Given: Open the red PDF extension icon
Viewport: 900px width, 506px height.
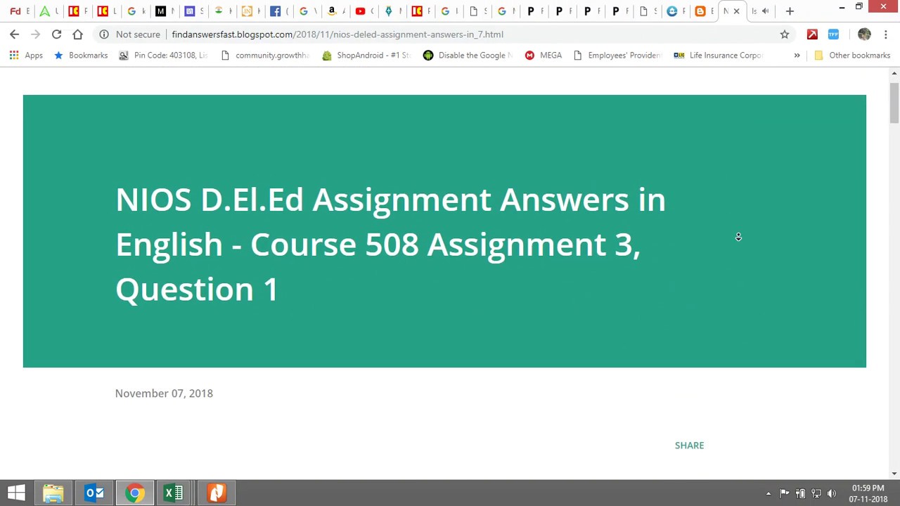Looking at the screenshot, I should click(812, 34).
